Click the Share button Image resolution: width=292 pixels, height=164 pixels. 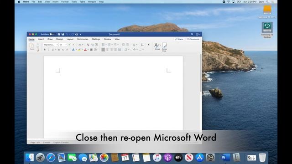click(179, 39)
